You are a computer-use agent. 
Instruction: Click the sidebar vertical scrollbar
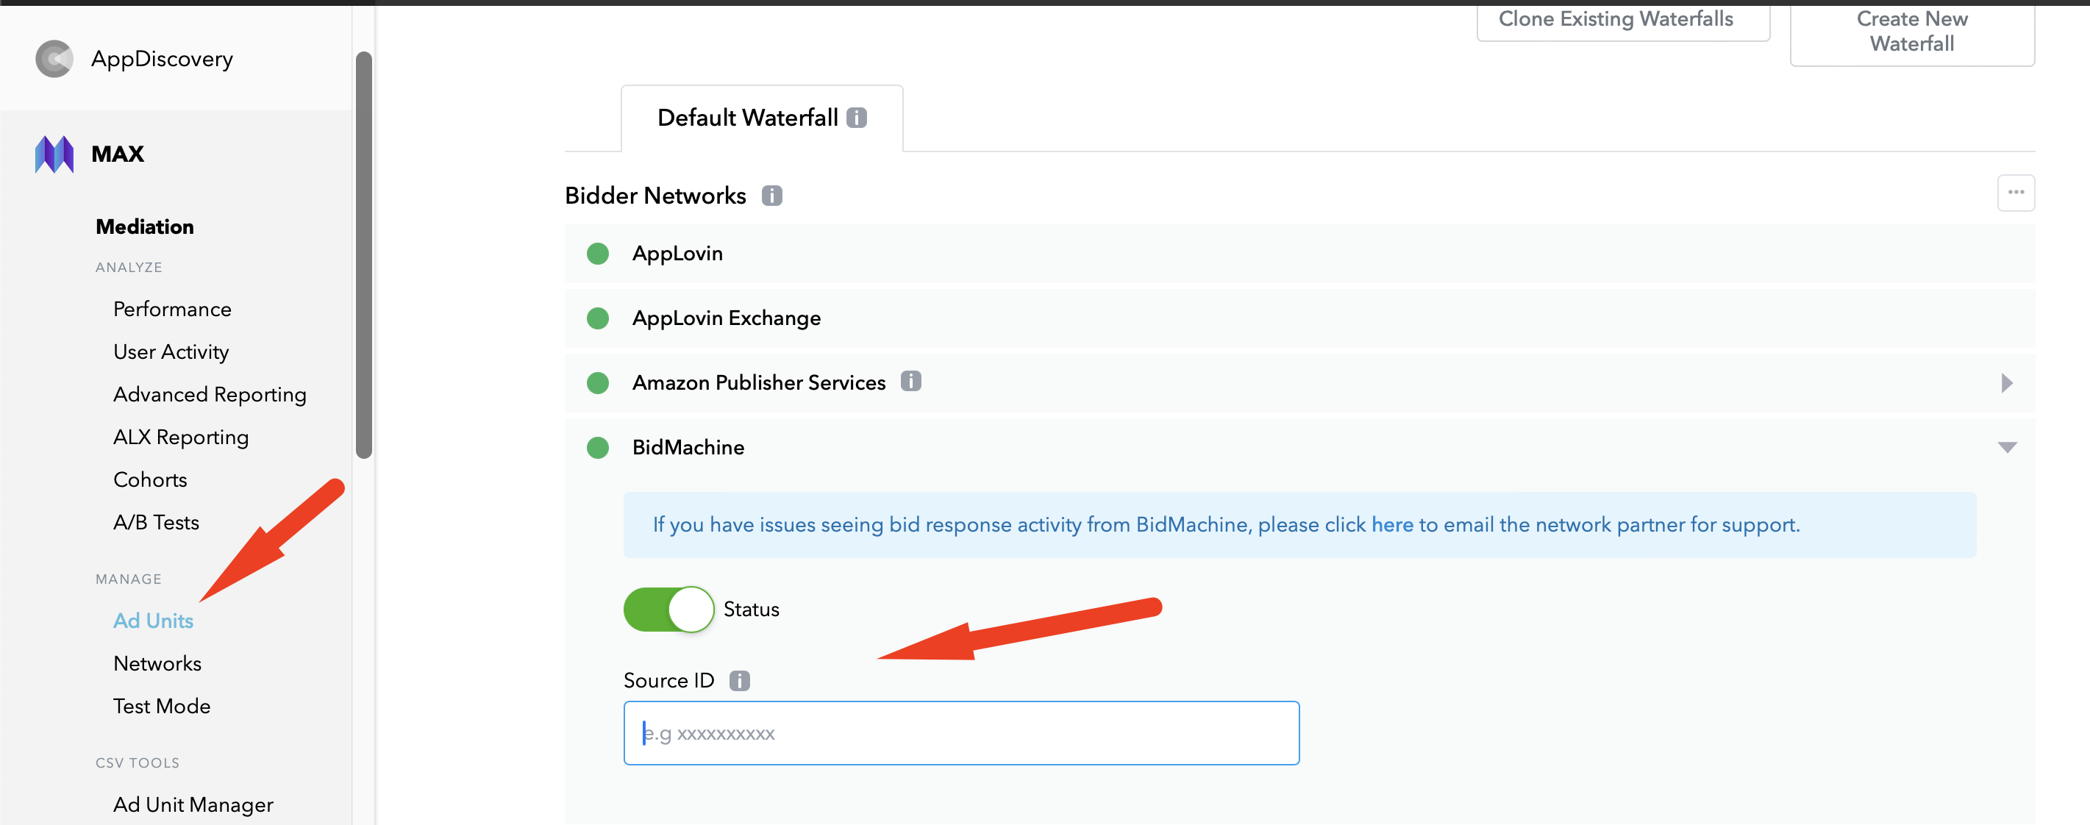364,254
